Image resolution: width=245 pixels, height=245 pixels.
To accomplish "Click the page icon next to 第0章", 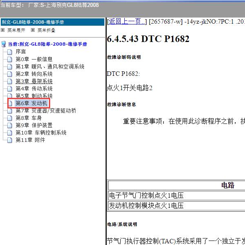I will (x=10, y=59).
